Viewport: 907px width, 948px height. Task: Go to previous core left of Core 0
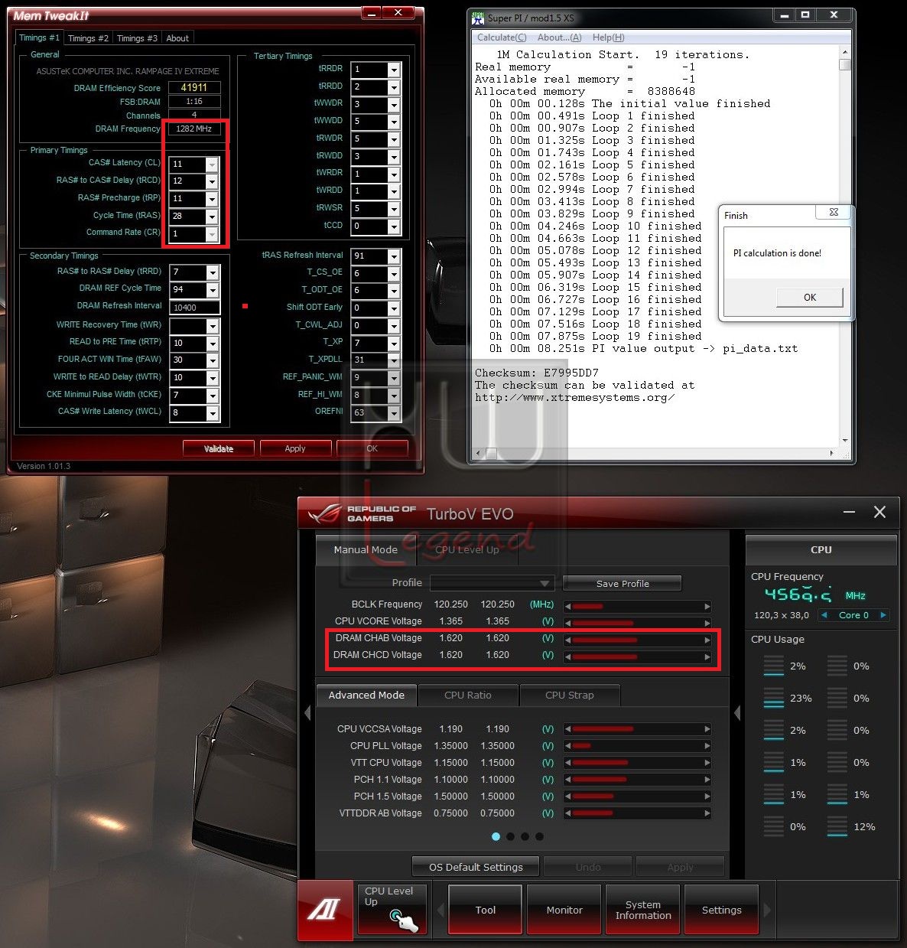tap(824, 615)
